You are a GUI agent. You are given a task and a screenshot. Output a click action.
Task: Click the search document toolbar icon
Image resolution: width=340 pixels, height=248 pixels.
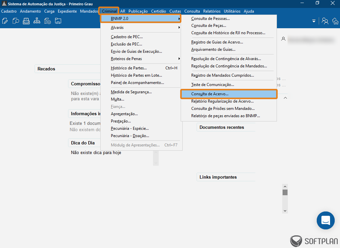pos(16,21)
